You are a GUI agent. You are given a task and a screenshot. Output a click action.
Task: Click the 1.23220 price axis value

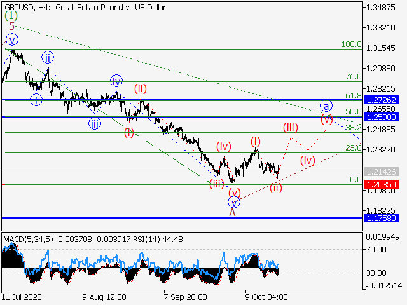point(380,150)
